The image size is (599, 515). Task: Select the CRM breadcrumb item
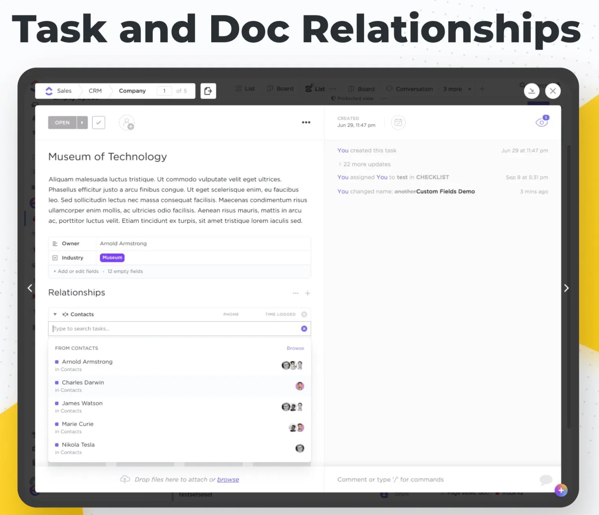tap(95, 91)
